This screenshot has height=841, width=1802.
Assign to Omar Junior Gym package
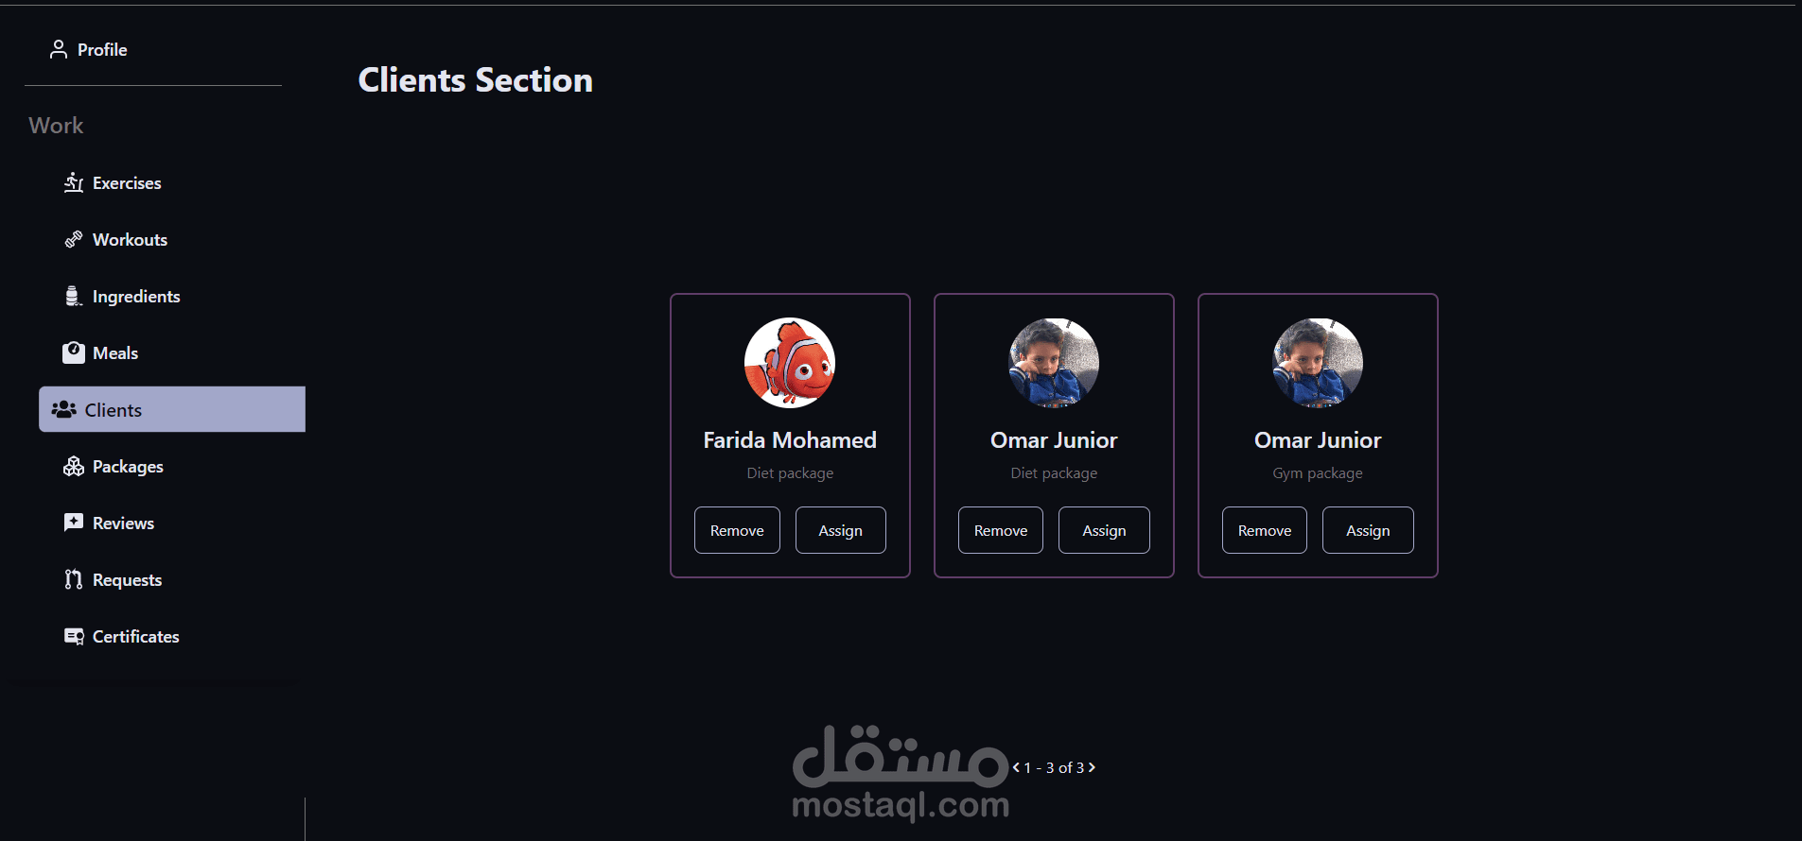point(1368,530)
